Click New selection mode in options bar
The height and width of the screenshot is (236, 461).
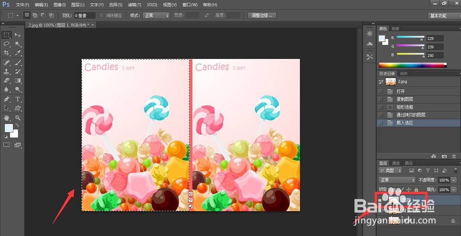coord(27,15)
